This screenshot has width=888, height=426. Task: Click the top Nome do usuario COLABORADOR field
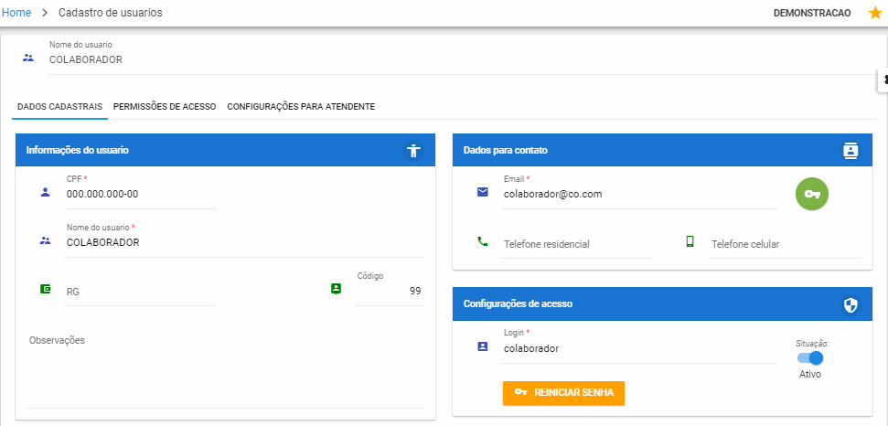pyautogui.click(x=464, y=60)
